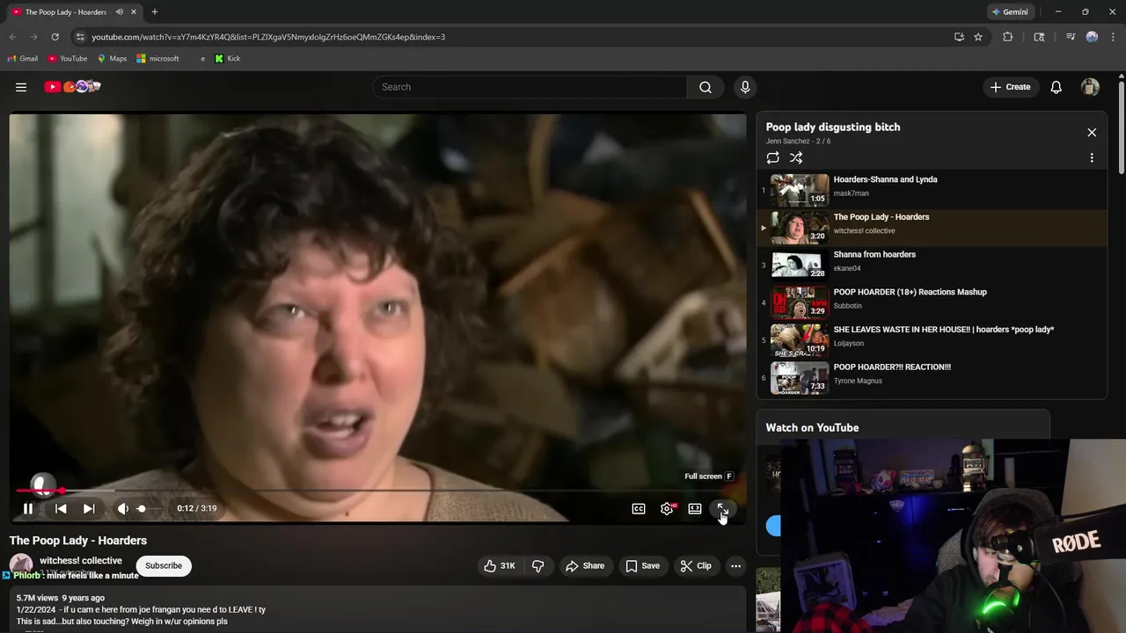Reload the page with the refresh icon
This screenshot has width=1126, height=633.
(55, 37)
